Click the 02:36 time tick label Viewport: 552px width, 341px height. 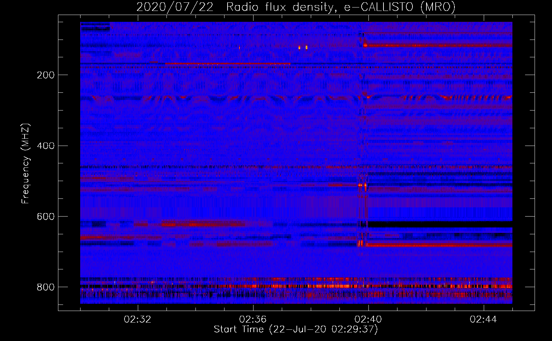tap(253, 320)
